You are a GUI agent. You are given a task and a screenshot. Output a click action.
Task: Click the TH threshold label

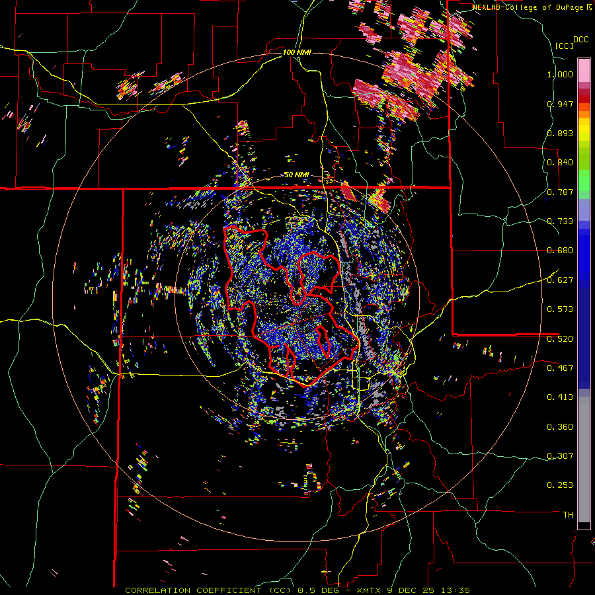point(568,514)
